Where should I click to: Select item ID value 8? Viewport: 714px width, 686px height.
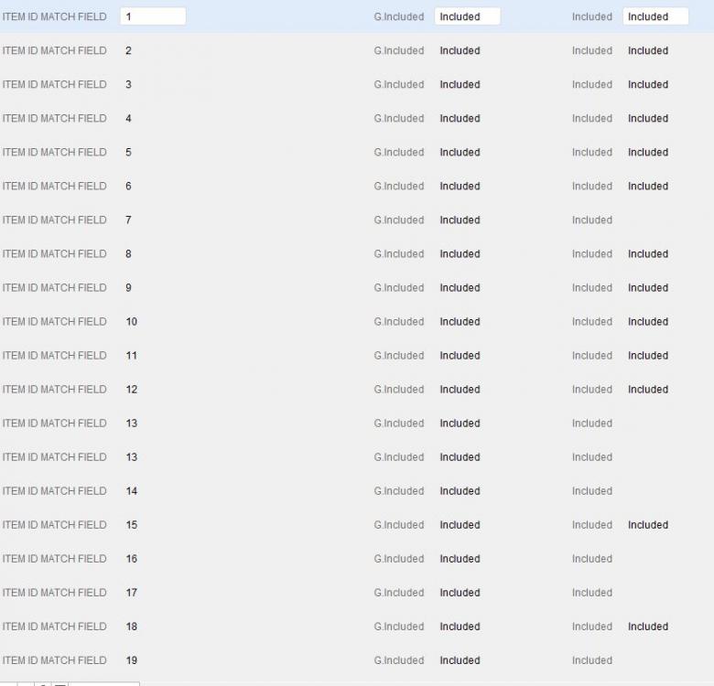point(128,254)
